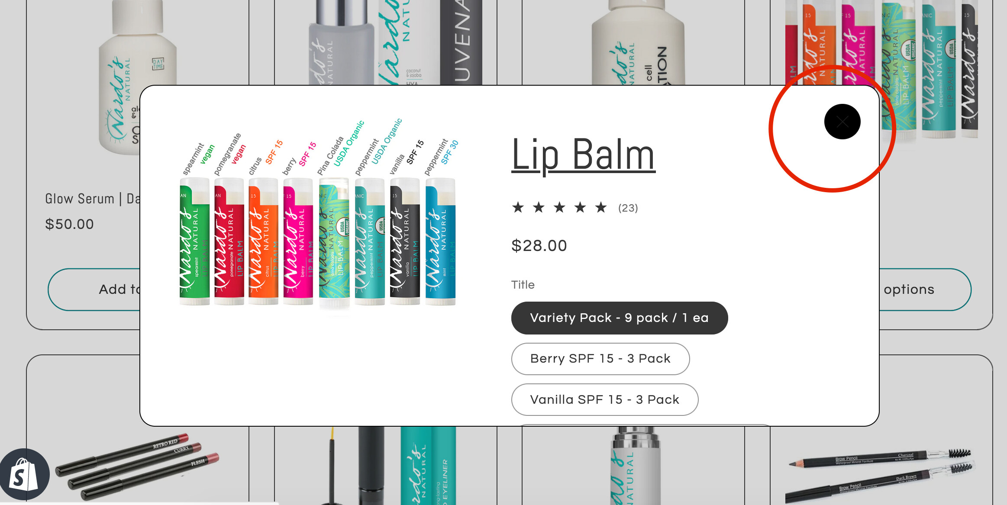Select Vanilla SPF 15 - 3 Pack option
This screenshot has height=505, width=1007.
coord(605,399)
